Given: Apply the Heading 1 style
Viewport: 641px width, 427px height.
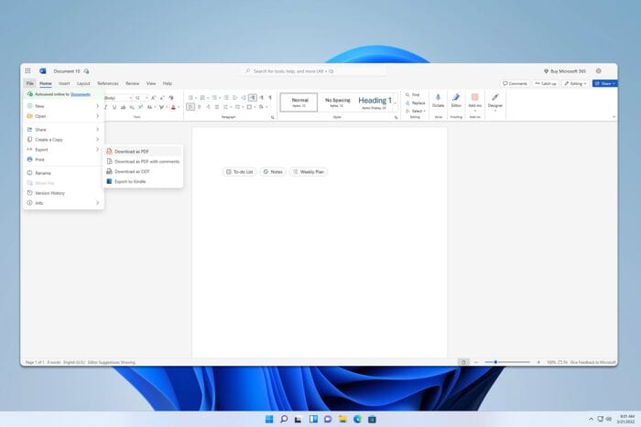Looking at the screenshot, I should [x=375, y=102].
